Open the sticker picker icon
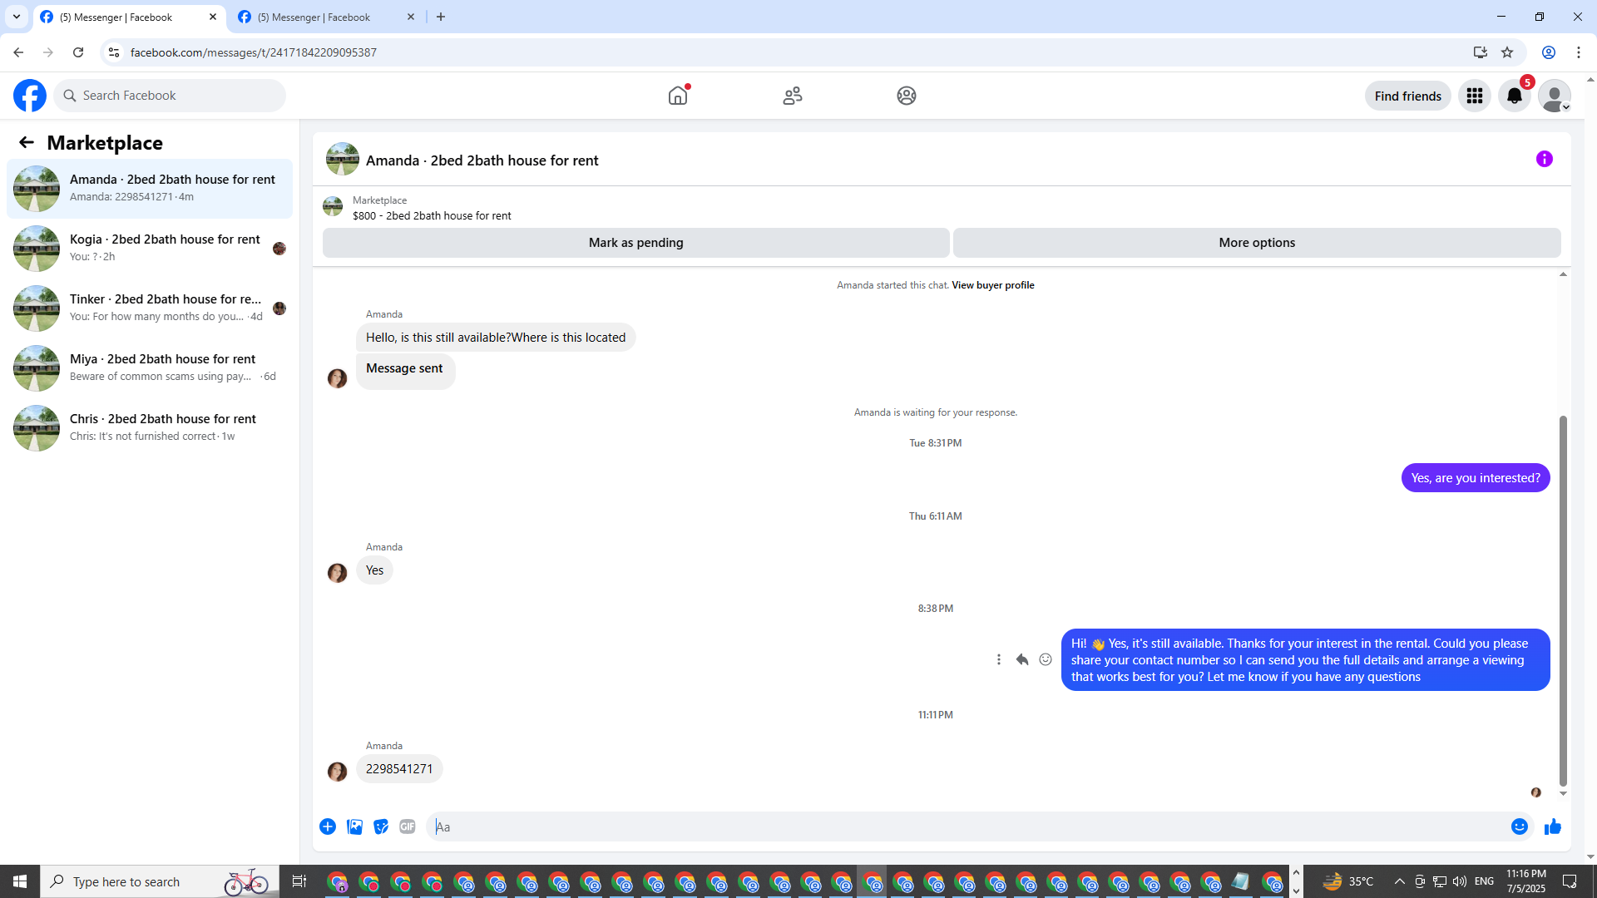Viewport: 1597px width, 898px height. (381, 826)
